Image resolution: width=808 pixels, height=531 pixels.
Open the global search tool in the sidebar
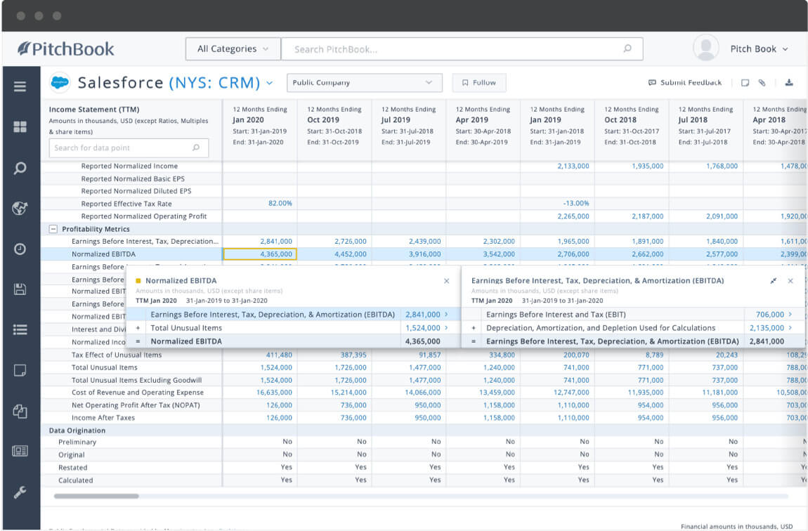click(21, 169)
